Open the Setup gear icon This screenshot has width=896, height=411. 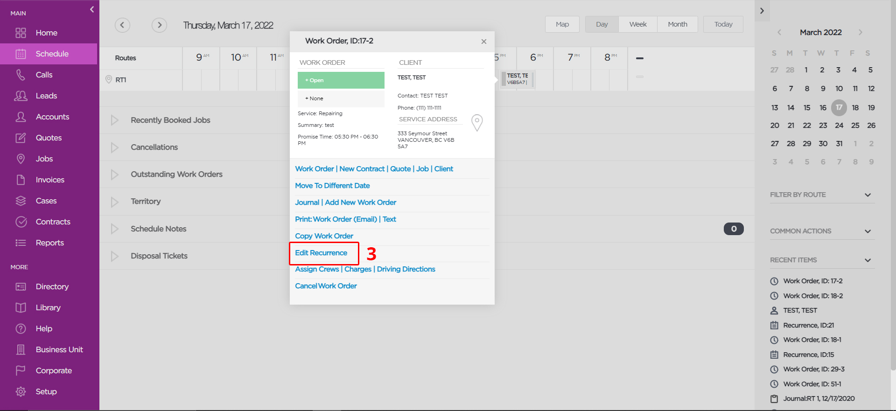coord(21,391)
